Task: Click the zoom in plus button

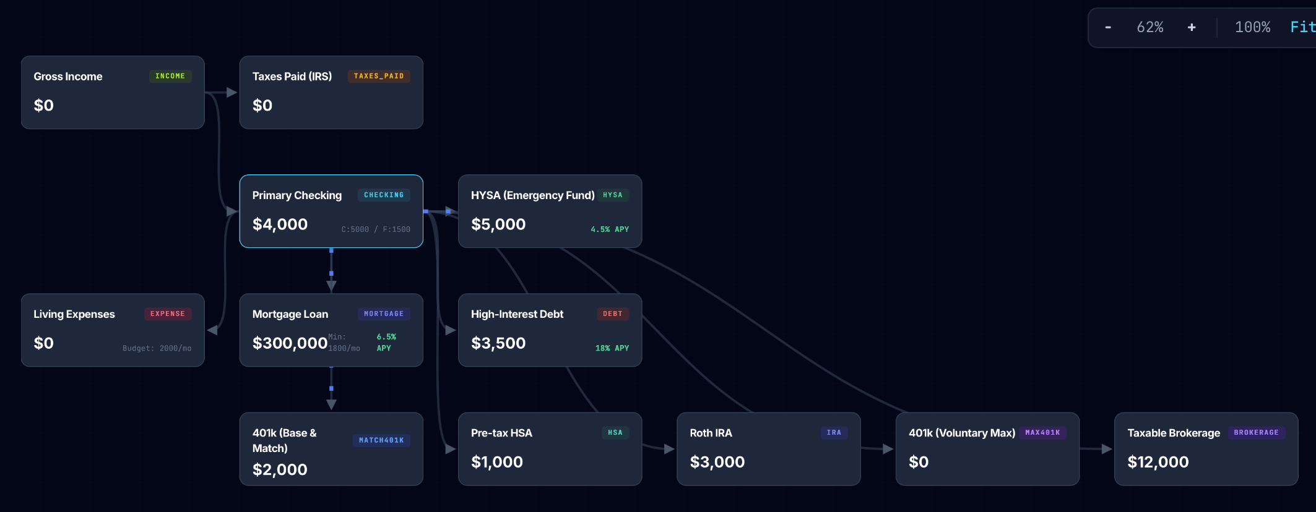Action: (1192, 27)
